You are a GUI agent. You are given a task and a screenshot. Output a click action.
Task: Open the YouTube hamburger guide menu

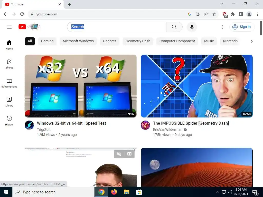pyautogui.click(x=9, y=27)
